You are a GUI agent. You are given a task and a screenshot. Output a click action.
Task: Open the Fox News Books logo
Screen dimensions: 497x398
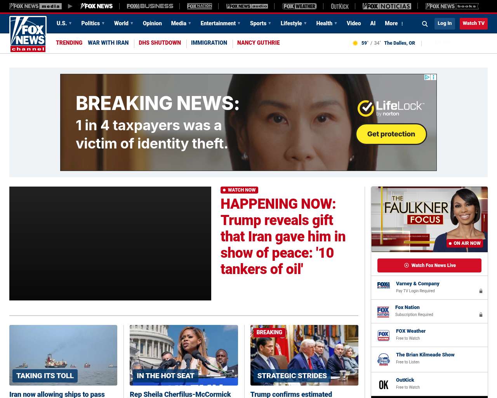point(452,6)
